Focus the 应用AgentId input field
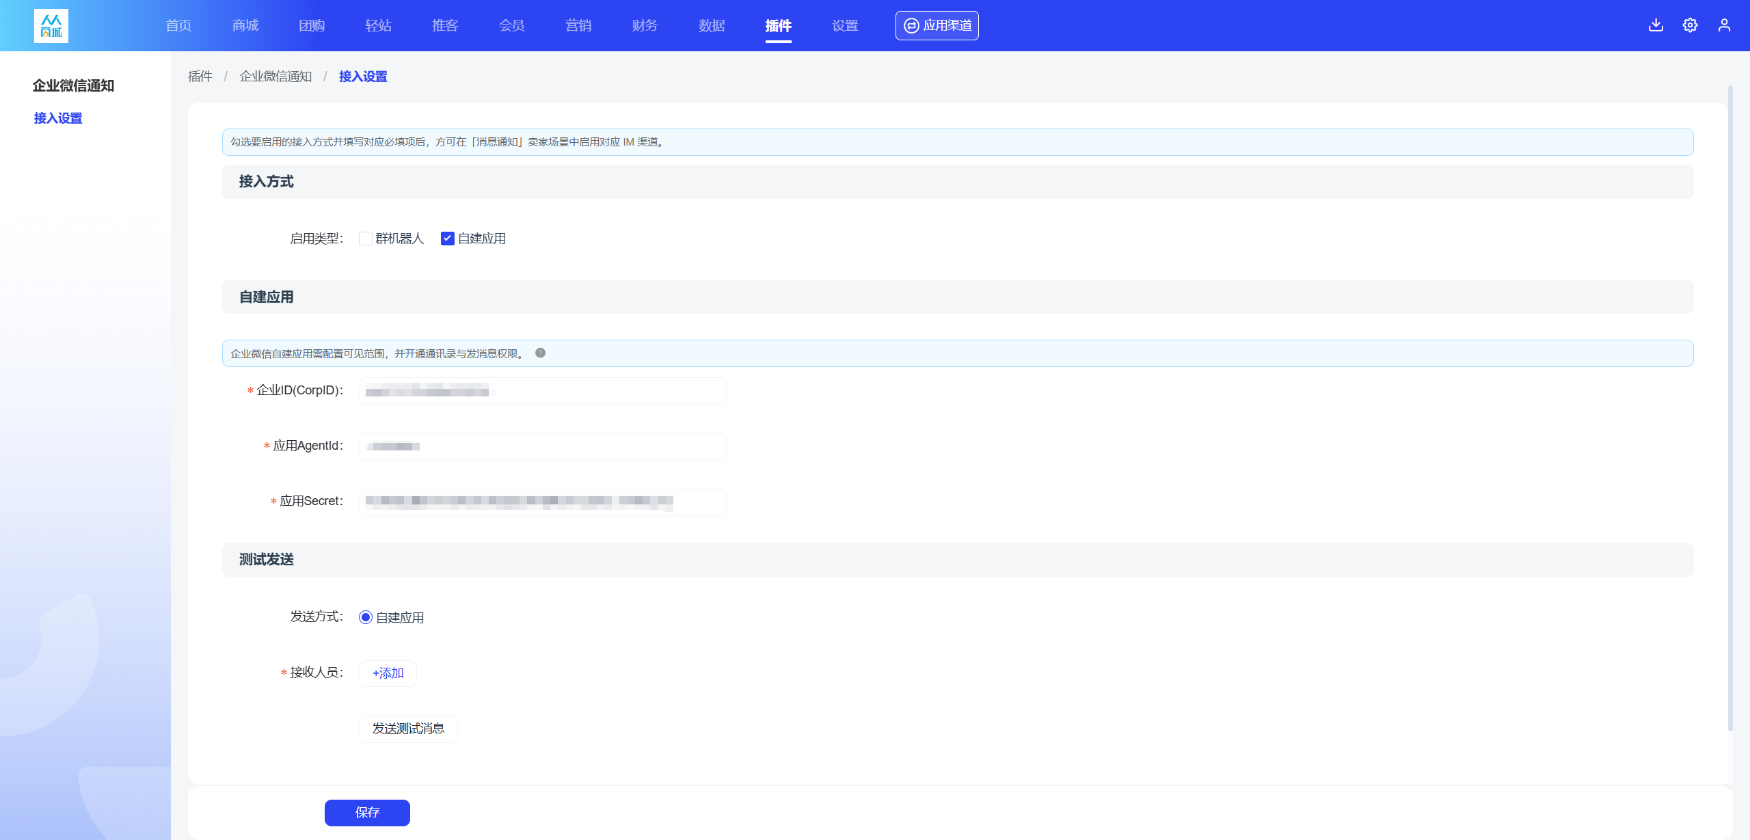The height and width of the screenshot is (840, 1750). point(543,446)
